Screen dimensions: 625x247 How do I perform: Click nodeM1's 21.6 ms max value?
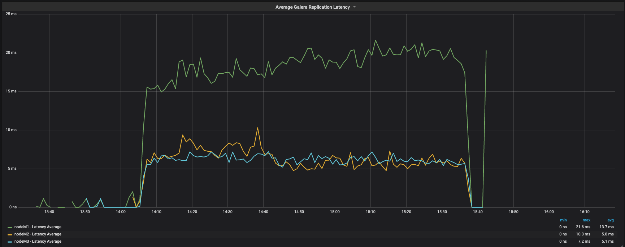pyautogui.click(x=583, y=227)
